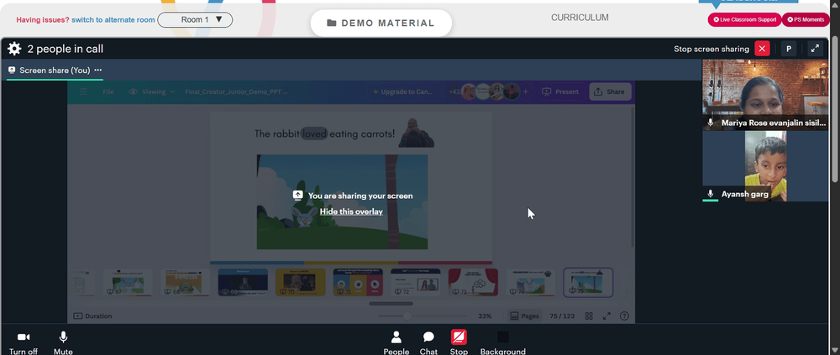Select slide thumbnail 70
This screenshot has width=840, height=355.
click(x=300, y=282)
